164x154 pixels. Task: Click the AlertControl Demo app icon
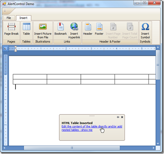(x=4, y=4)
